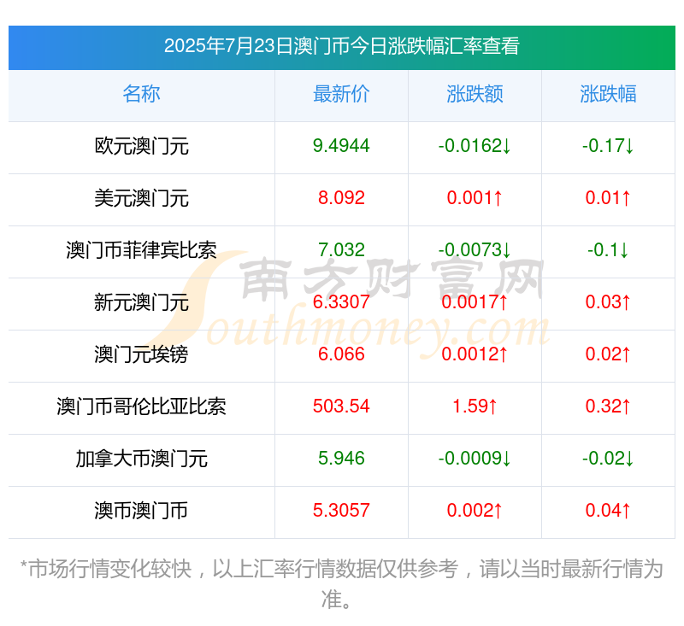Image resolution: width=684 pixels, height=626 pixels.
Task: Click the change value -0.0073↓
Action: point(475,250)
